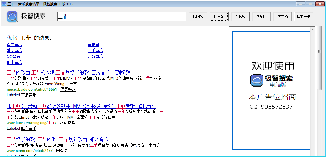This screenshot has height=157, width=326.
Task: Click the music.baidu.com/artist/45561 URL text
Action: point(32,90)
